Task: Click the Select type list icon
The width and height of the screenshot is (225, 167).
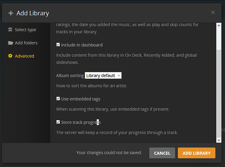Action: coord(10,29)
